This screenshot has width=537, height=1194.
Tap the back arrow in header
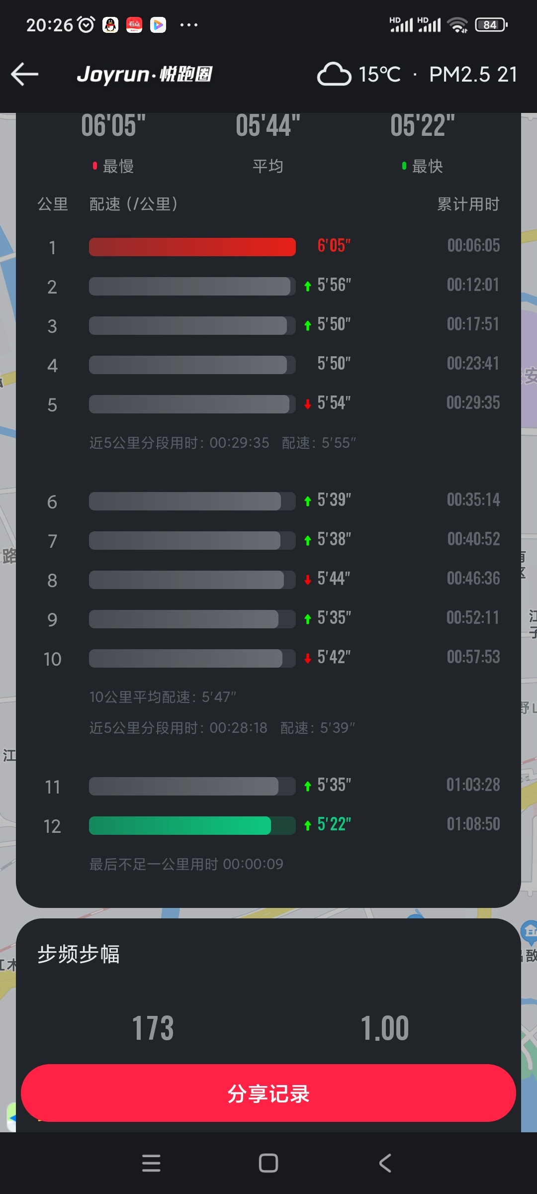25,75
